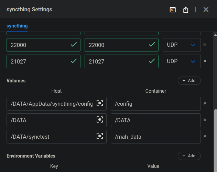Browse host path for /DATA volume
The image size is (217, 172).
(x=100, y=119)
